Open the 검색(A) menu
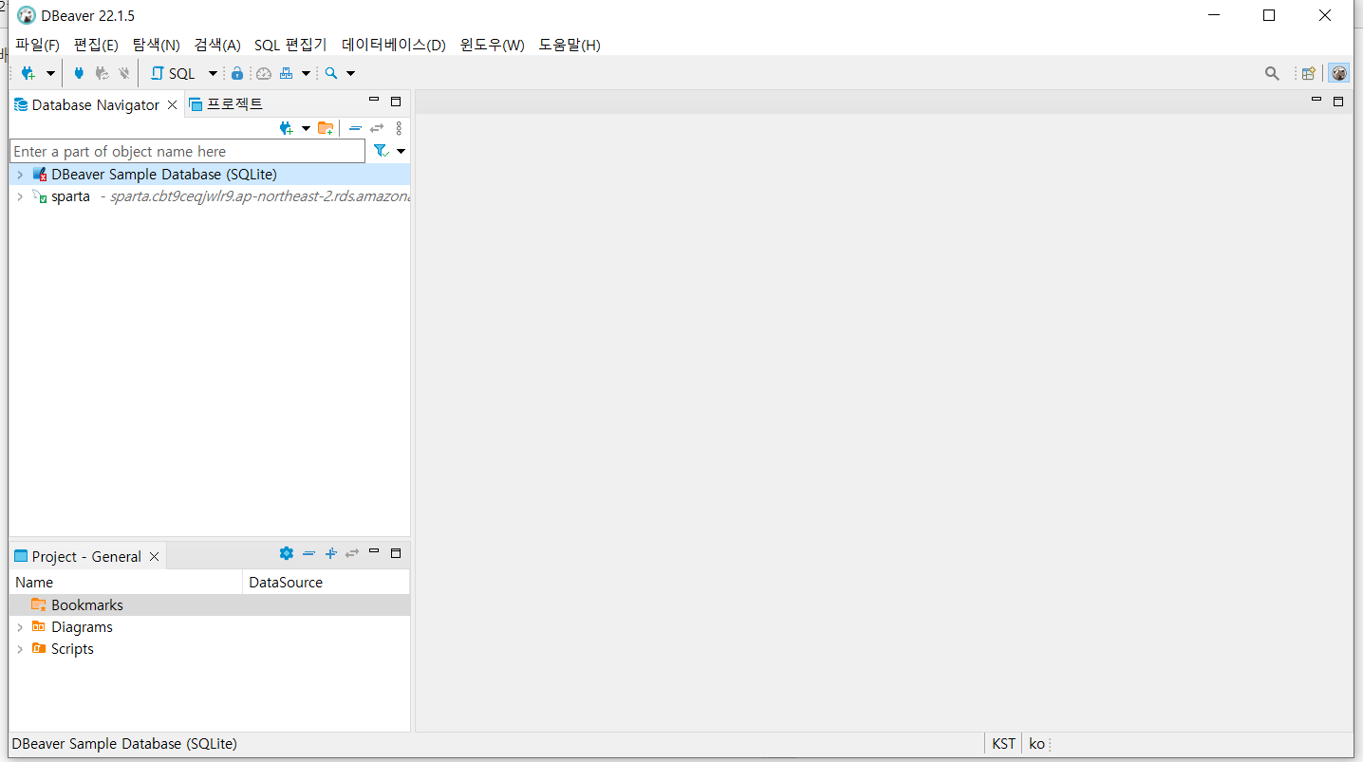 click(217, 45)
